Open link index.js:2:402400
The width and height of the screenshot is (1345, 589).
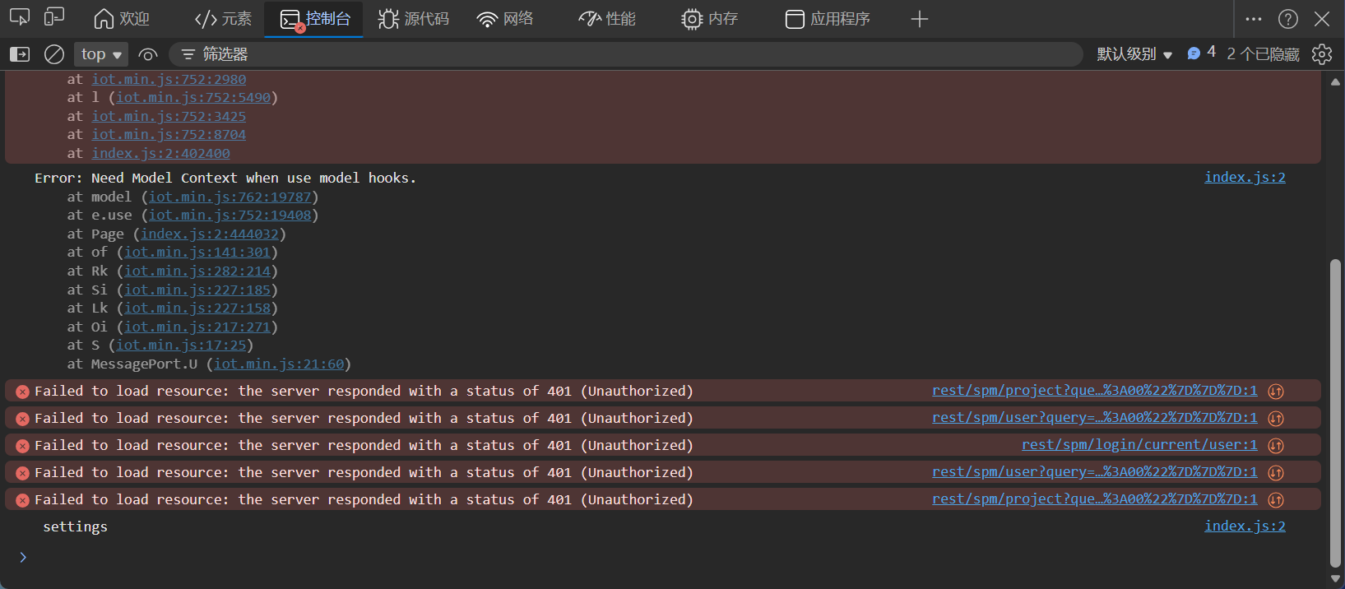(160, 153)
